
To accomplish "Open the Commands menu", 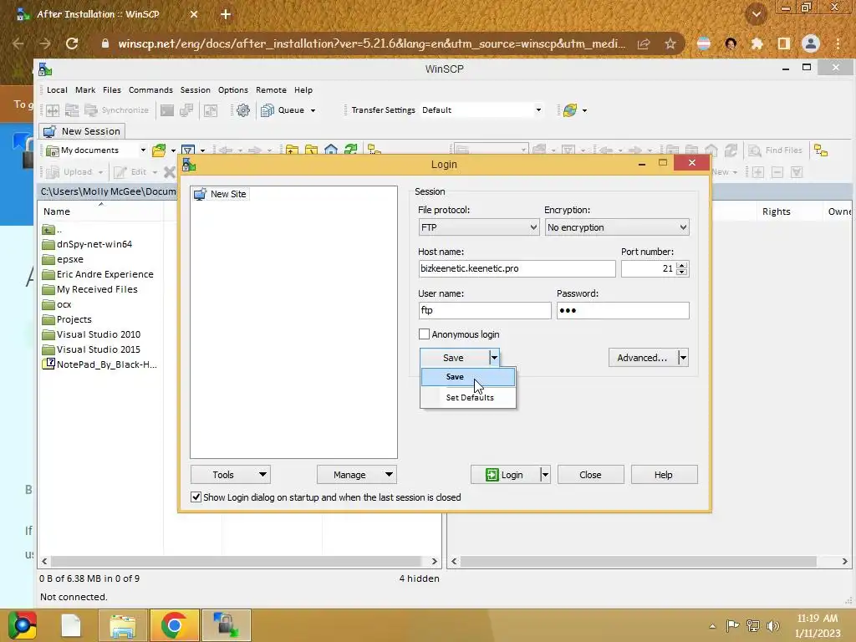I will [x=150, y=90].
